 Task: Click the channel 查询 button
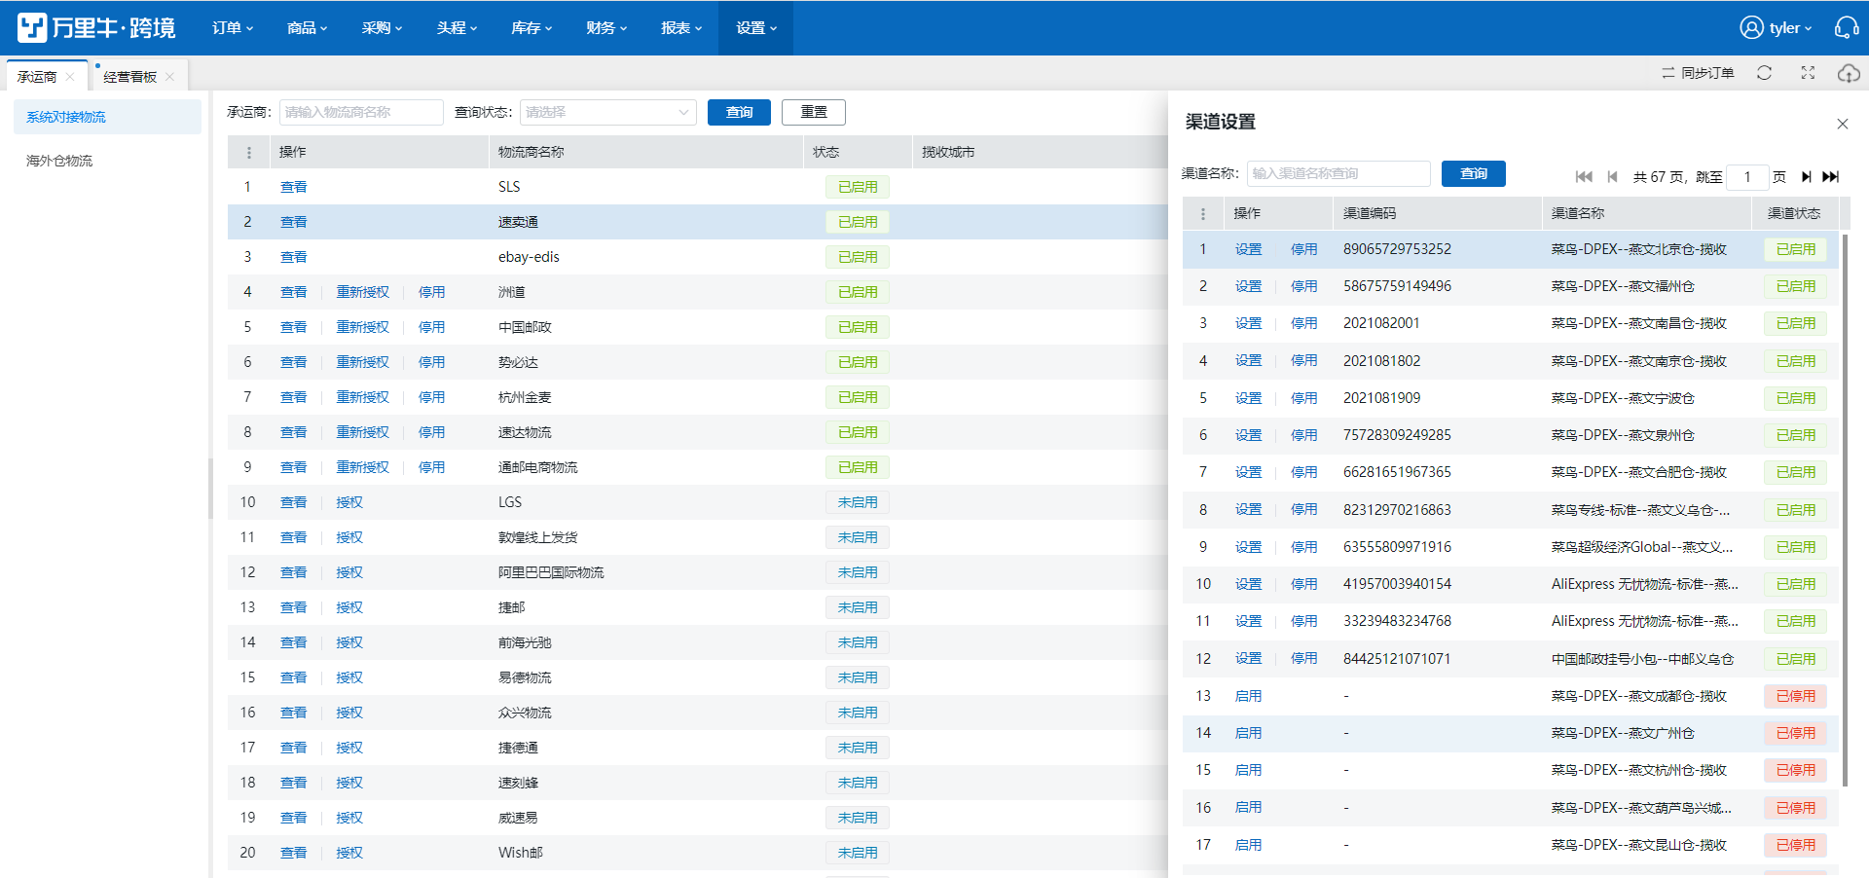[x=1474, y=173]
